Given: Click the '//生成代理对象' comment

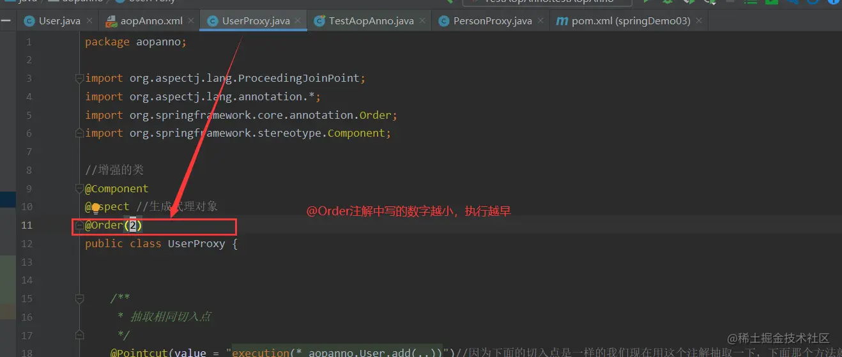Looking at the screenshot, I should (177, 206).
